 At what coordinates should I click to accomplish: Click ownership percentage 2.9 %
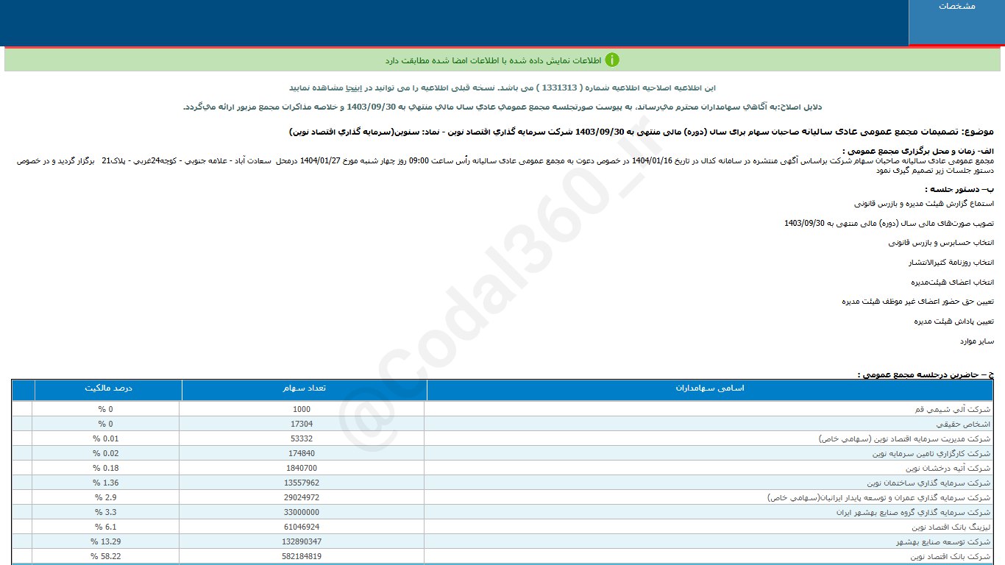point(105,497)
